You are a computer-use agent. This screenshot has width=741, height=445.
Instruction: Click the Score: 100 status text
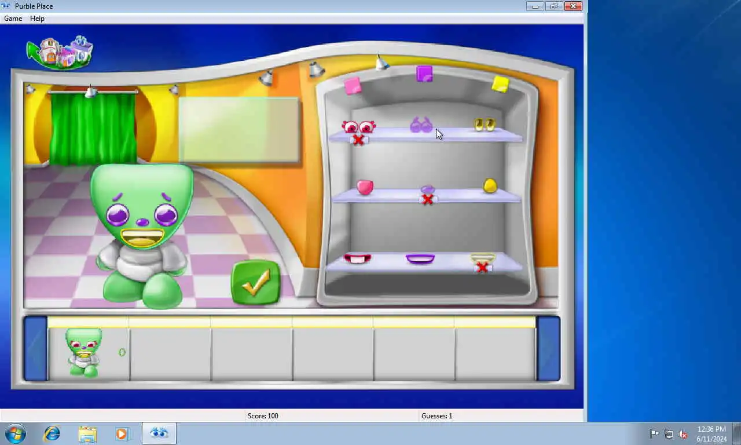(x=263, y=416)
